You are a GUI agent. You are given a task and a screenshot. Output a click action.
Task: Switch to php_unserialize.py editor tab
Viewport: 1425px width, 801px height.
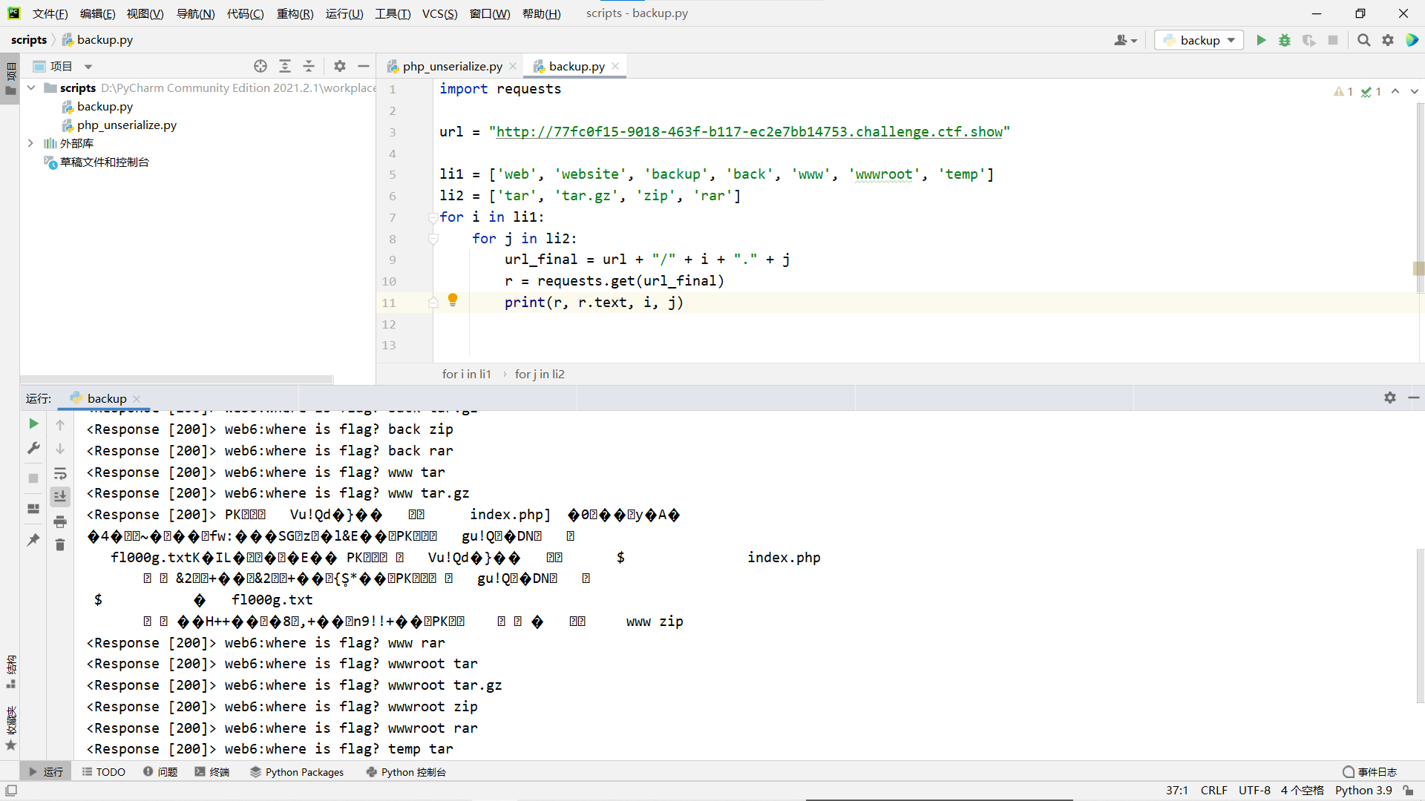(x=452, y=66)
